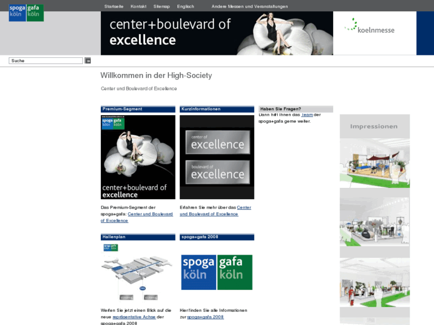Click the koelnmesse logo
This screenshot has width=434, height=325.
370,26
